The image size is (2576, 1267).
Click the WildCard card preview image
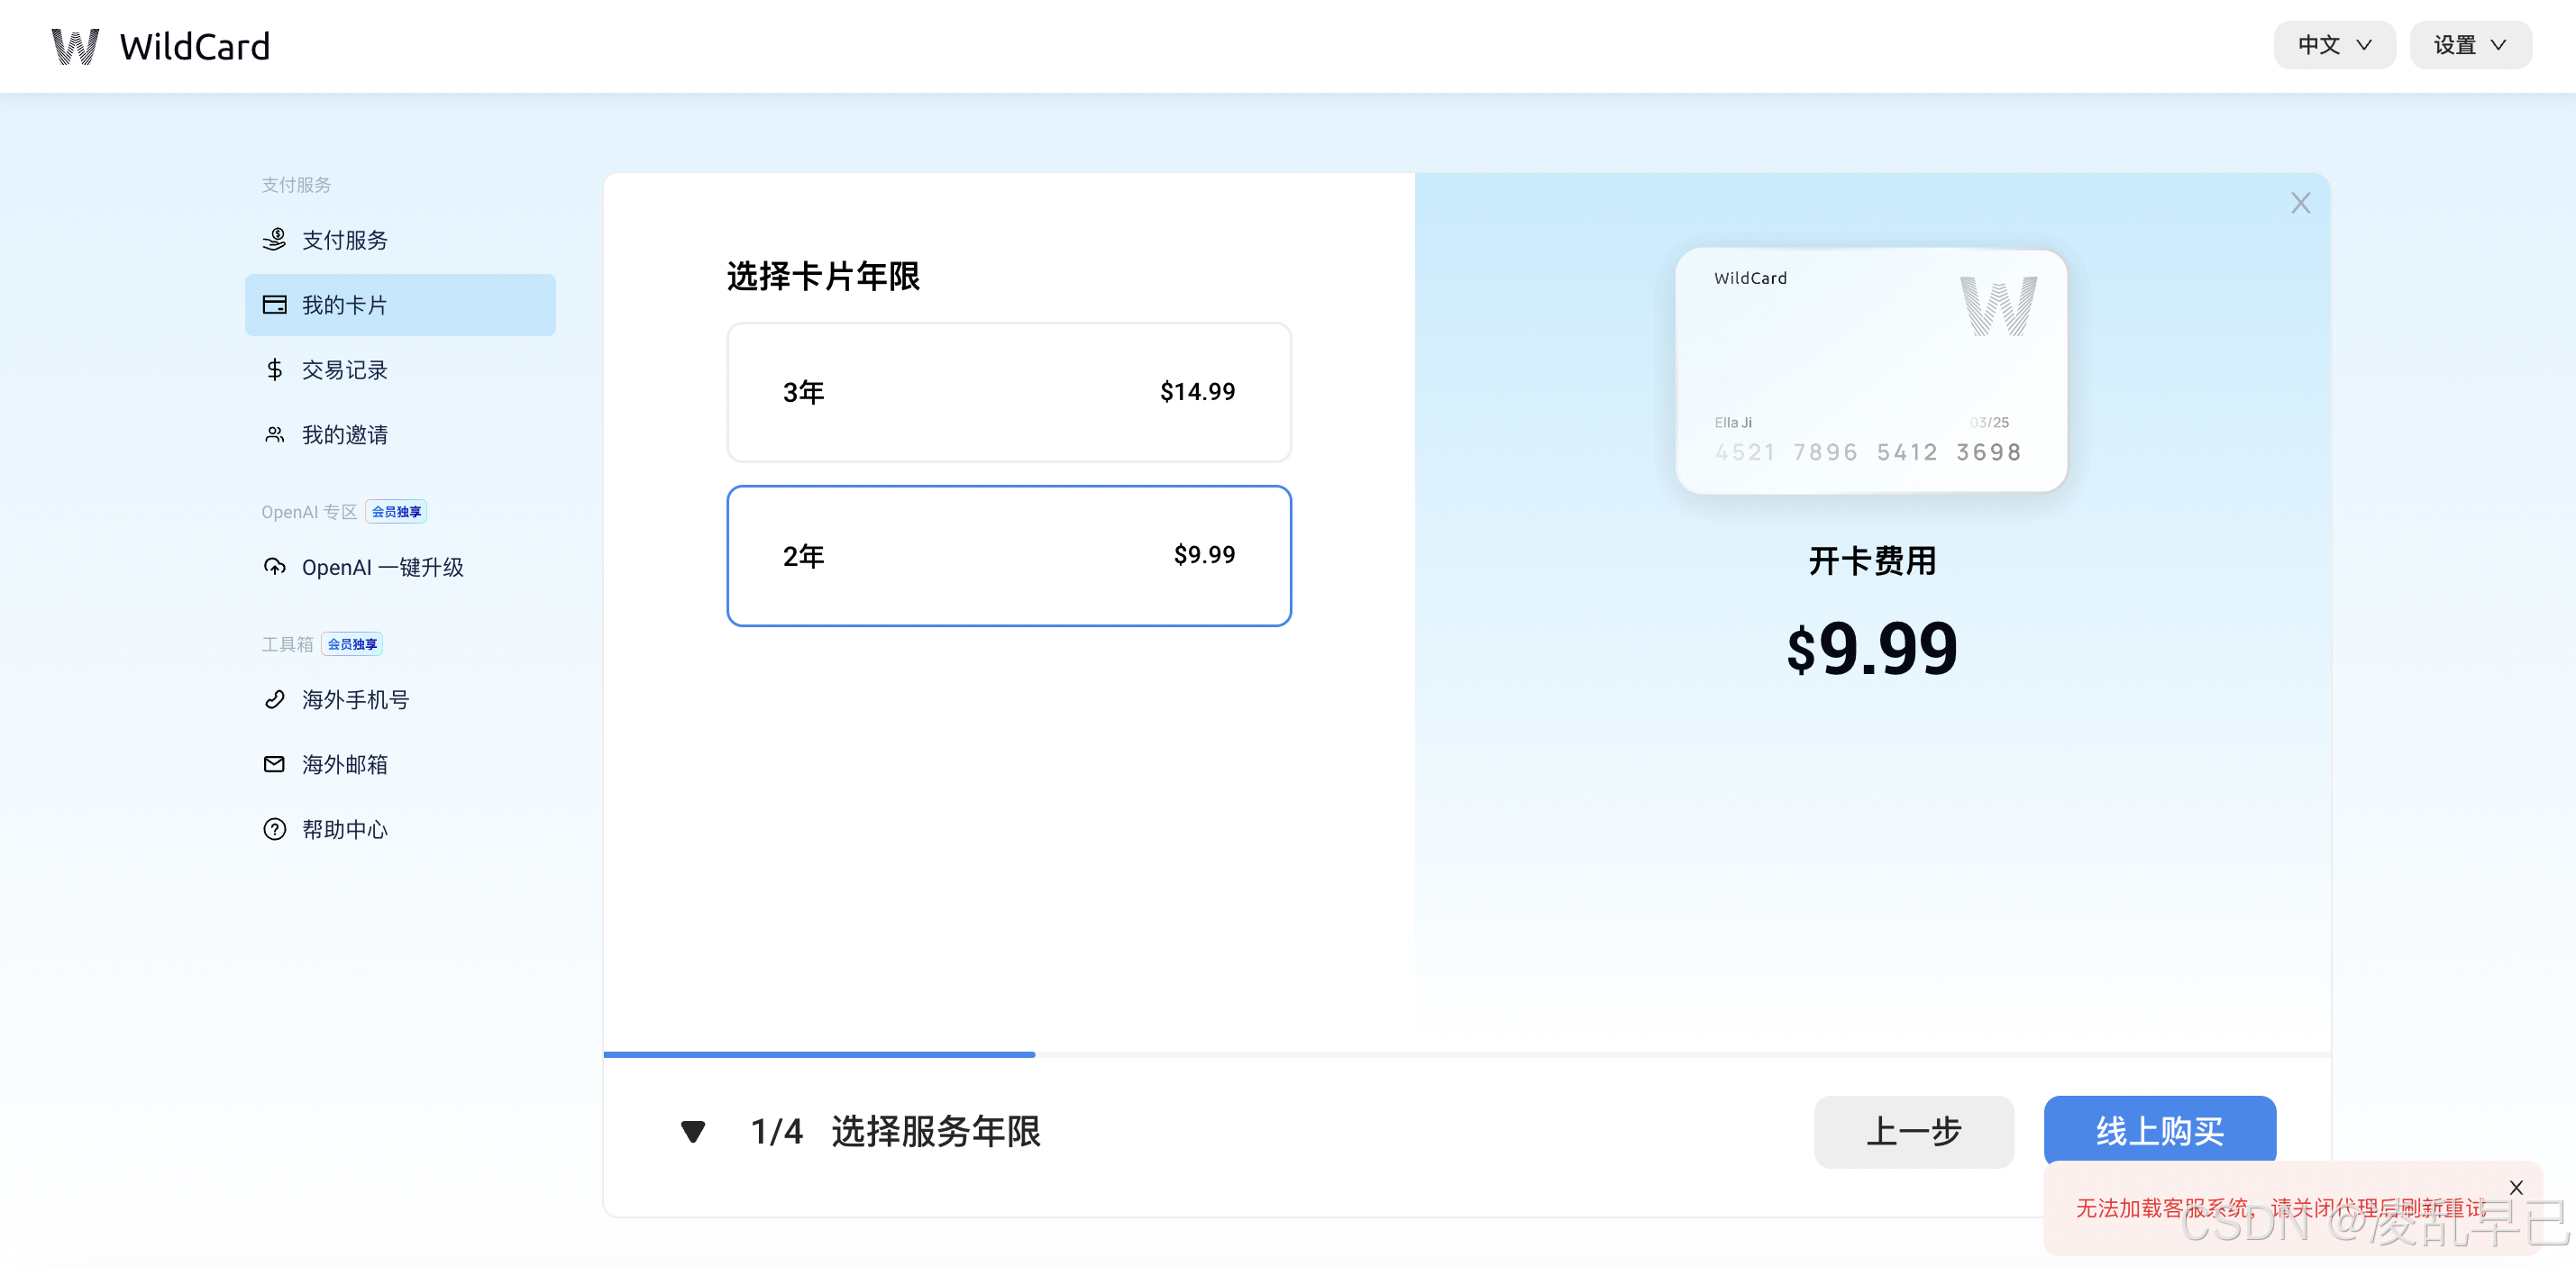[x=1871, y=370]
